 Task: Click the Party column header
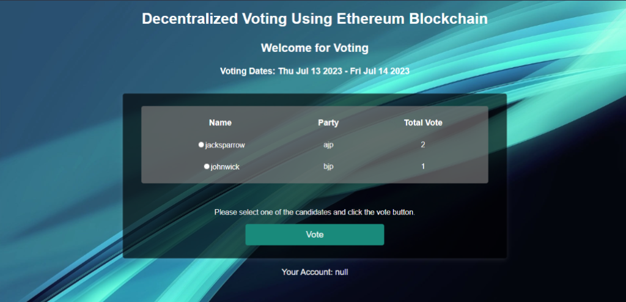click(328, 123)
